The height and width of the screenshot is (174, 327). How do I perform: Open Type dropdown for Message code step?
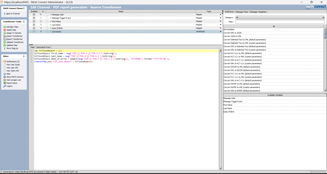[x=220, y=15]
